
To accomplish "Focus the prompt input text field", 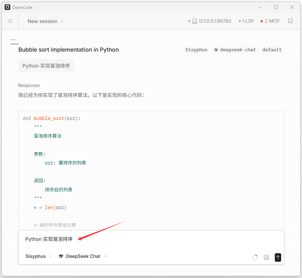I will (x=141, y=239).
